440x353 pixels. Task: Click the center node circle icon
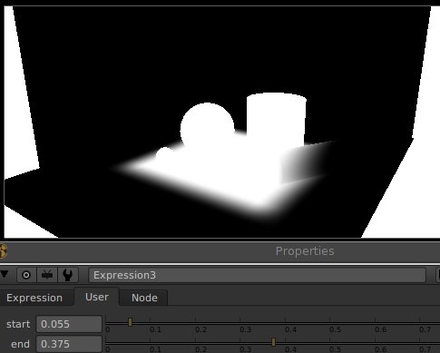(26, 275)
